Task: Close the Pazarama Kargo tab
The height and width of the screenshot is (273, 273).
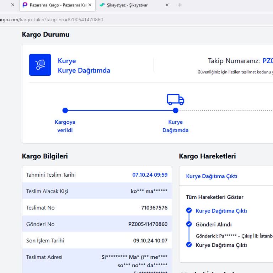Action: pyautogui.click(x=90, y=5)
